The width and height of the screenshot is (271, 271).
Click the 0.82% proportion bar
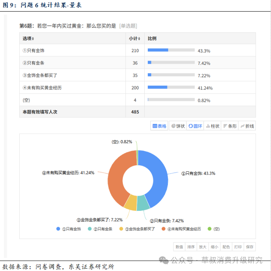point(171,100)
